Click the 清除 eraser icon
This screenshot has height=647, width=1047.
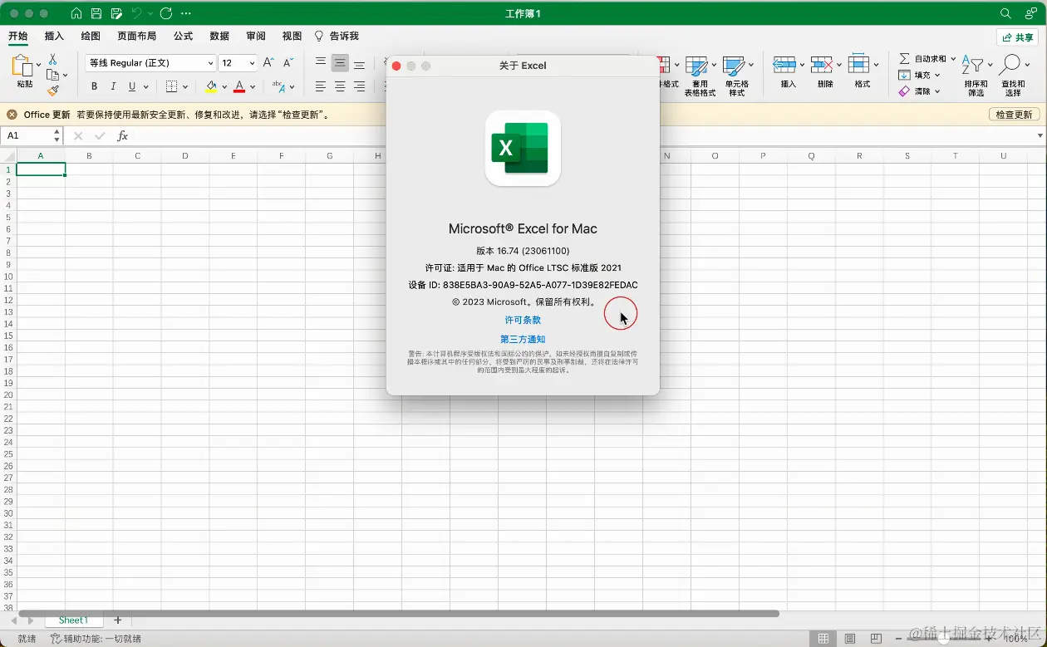click(904, 91)
